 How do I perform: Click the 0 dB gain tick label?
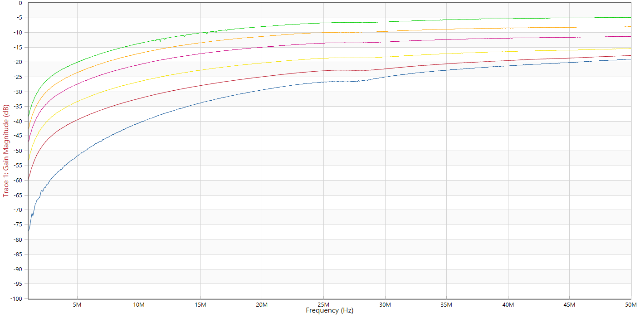pyautogui.click(x=20, y=3)
